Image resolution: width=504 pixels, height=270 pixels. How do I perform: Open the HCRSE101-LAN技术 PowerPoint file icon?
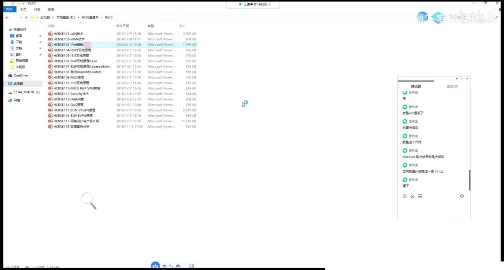point(50,34)
